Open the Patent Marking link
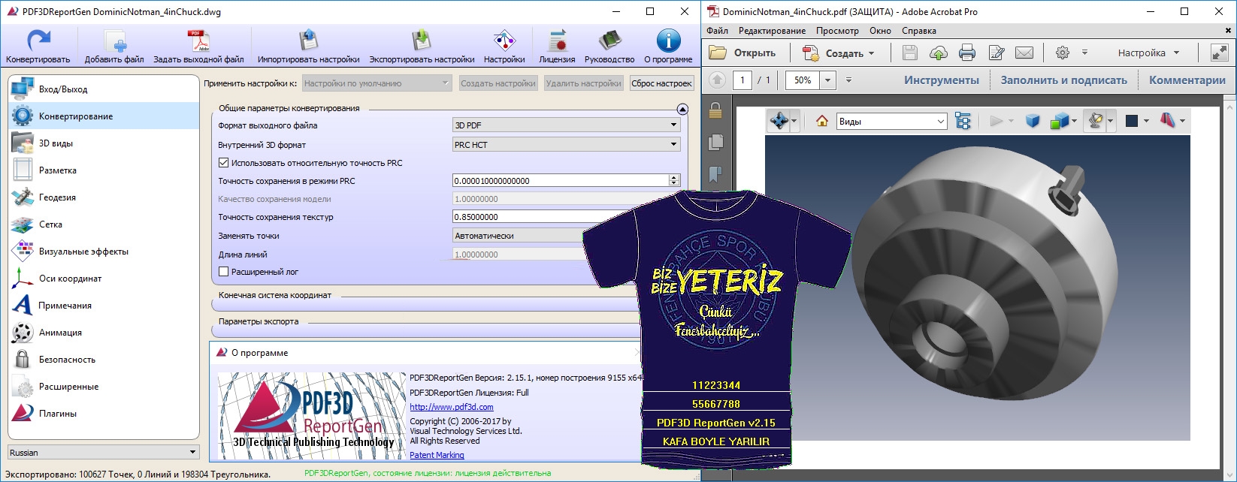 [437, 455]
